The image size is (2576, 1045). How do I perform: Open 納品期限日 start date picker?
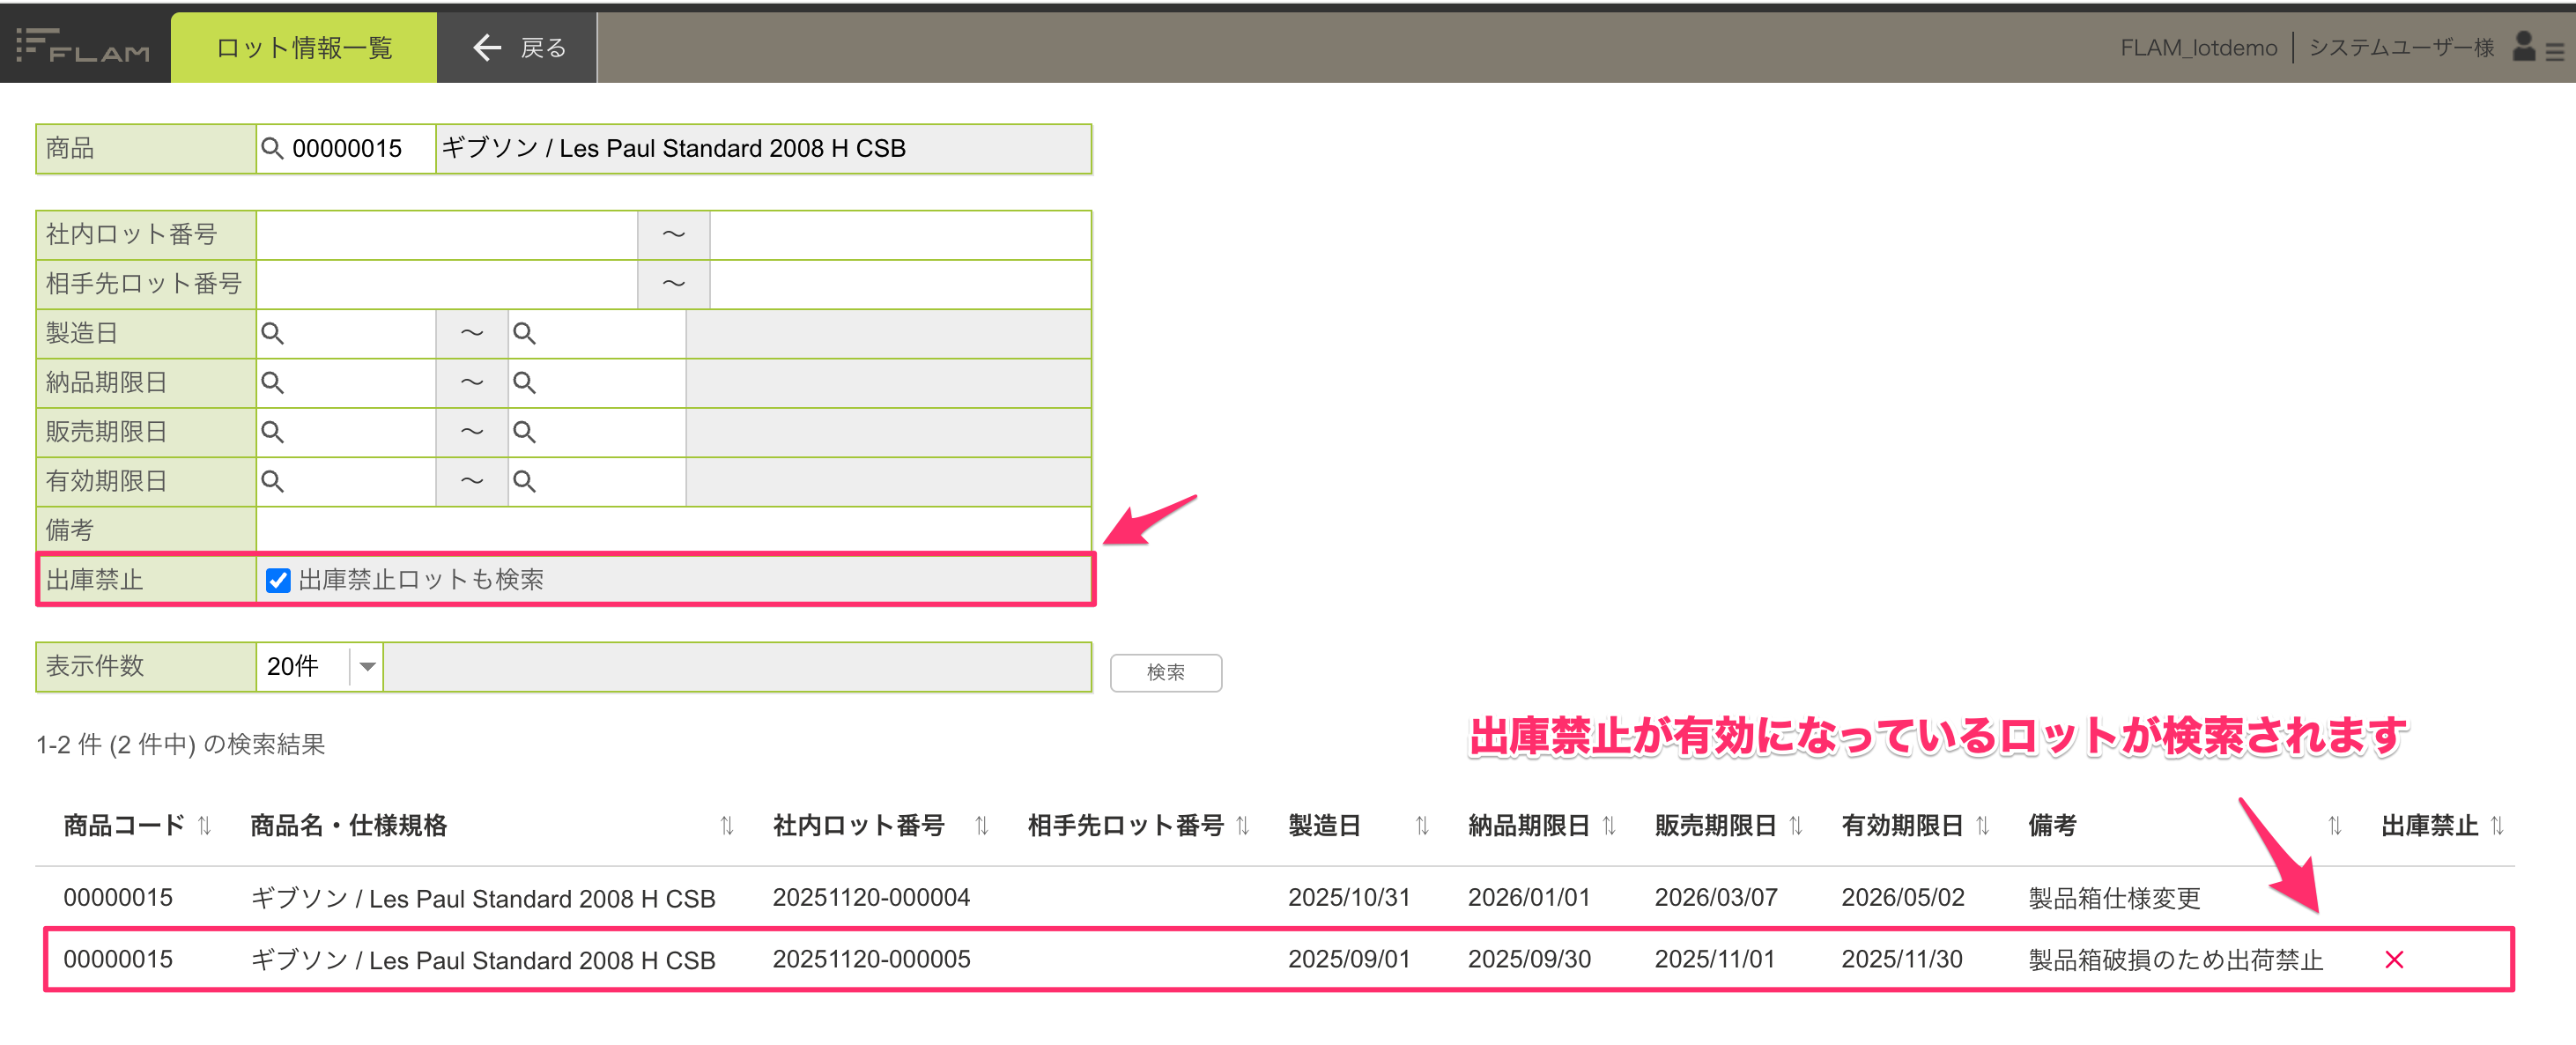point(272,382)
